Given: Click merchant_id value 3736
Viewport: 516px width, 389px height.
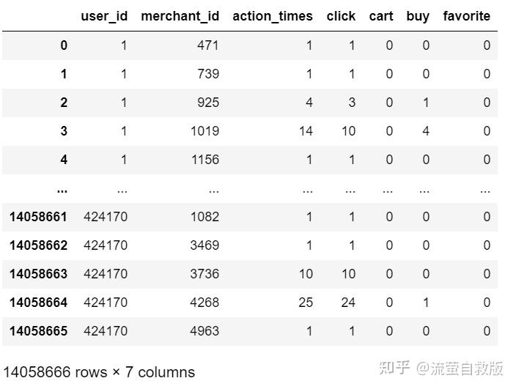Looking at the screenshot, I should (x=204, y=274).
